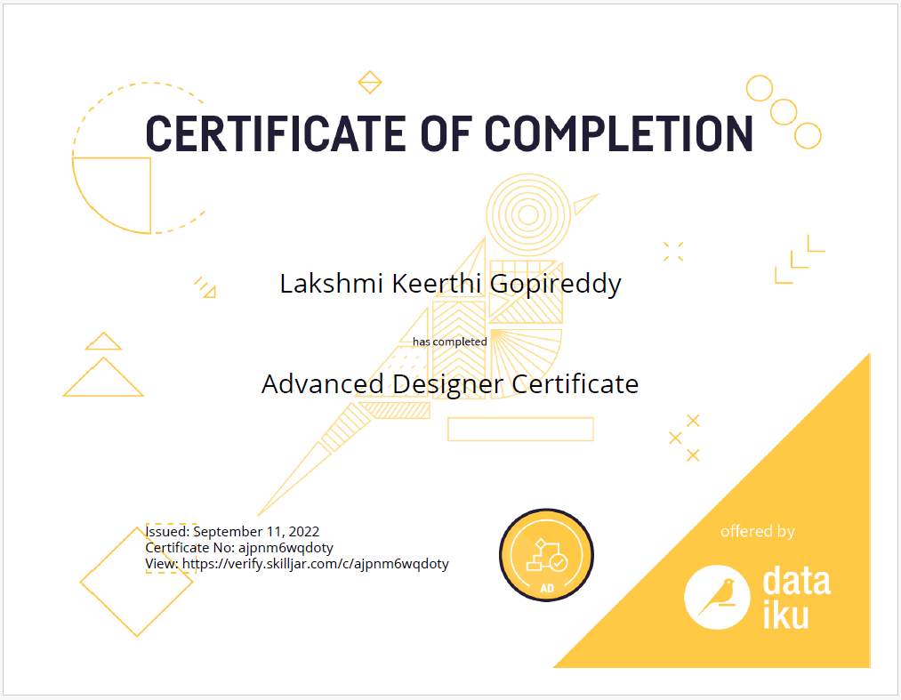The height and width of the screenshot is (700, 901).
Task: Select the name Lakshmi Keerthi Gopireddy
Action: click(450, 284)
